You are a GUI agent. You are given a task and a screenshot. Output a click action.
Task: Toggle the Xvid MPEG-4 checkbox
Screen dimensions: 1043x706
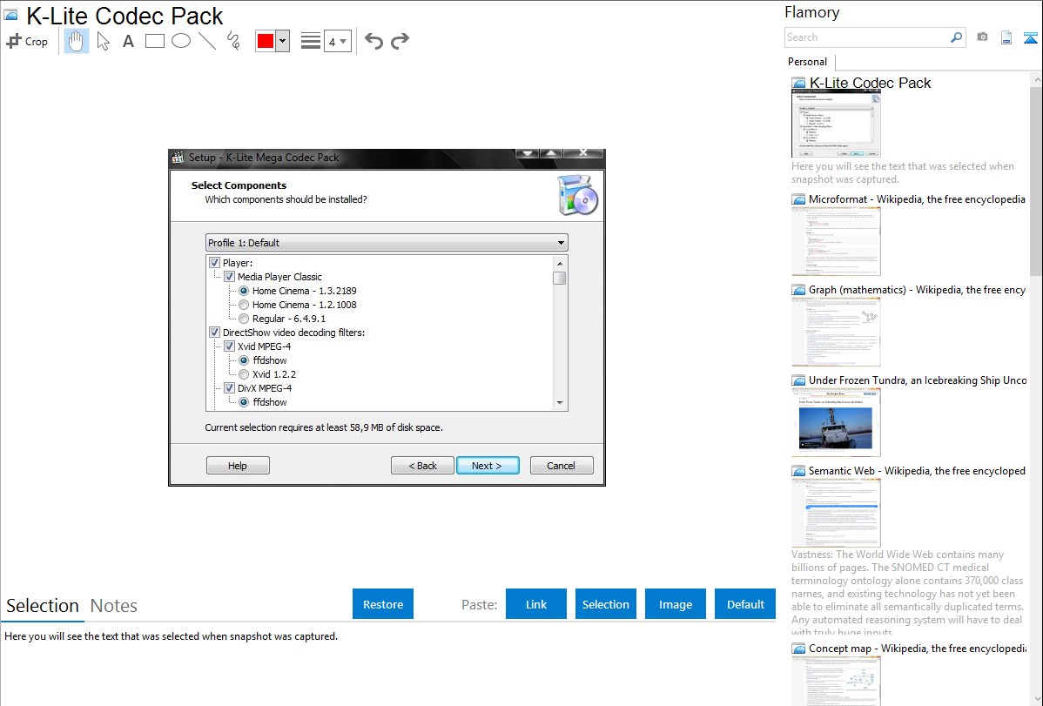coord(230,346)
